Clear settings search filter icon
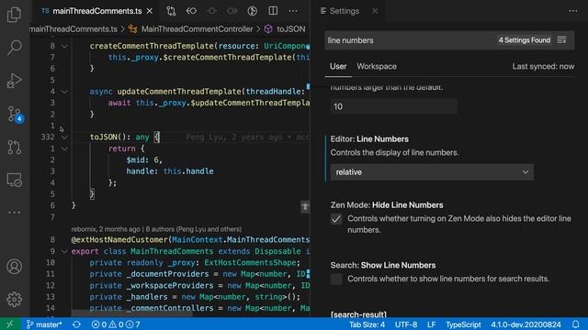Image resolution: width=588 pixels, height=330 pixels. coord(561,40)
